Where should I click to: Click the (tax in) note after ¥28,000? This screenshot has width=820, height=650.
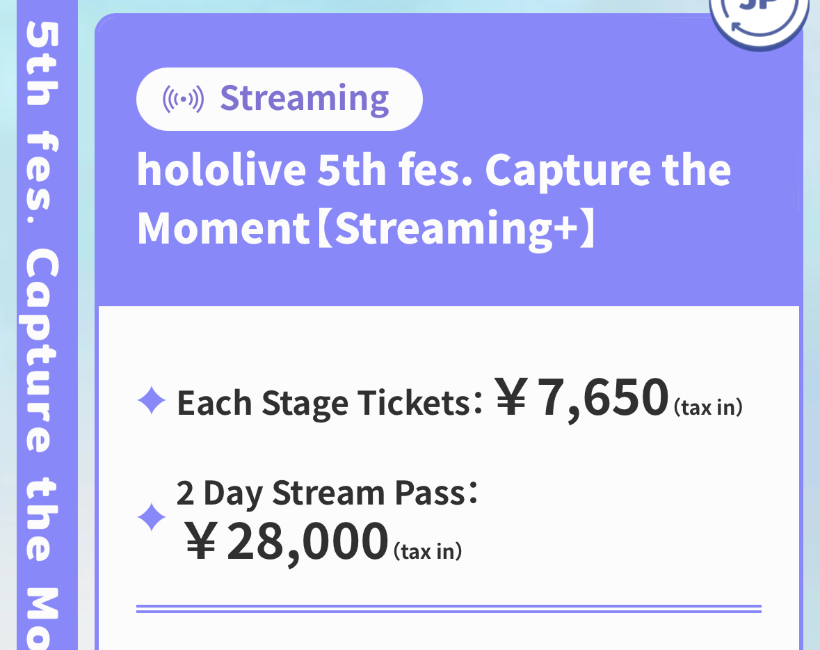point(428,551)
